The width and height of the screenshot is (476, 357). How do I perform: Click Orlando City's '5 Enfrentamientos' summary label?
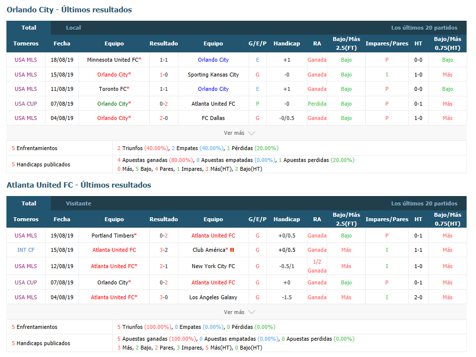pos(34,148)
